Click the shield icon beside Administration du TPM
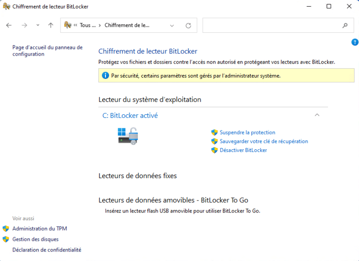Image resolution: width=359 pixels, height=261 pixels. [6, 229]
